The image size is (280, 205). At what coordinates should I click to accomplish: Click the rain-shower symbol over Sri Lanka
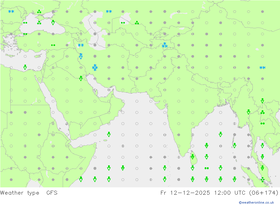pyautogui.click(x=193, y=157)
